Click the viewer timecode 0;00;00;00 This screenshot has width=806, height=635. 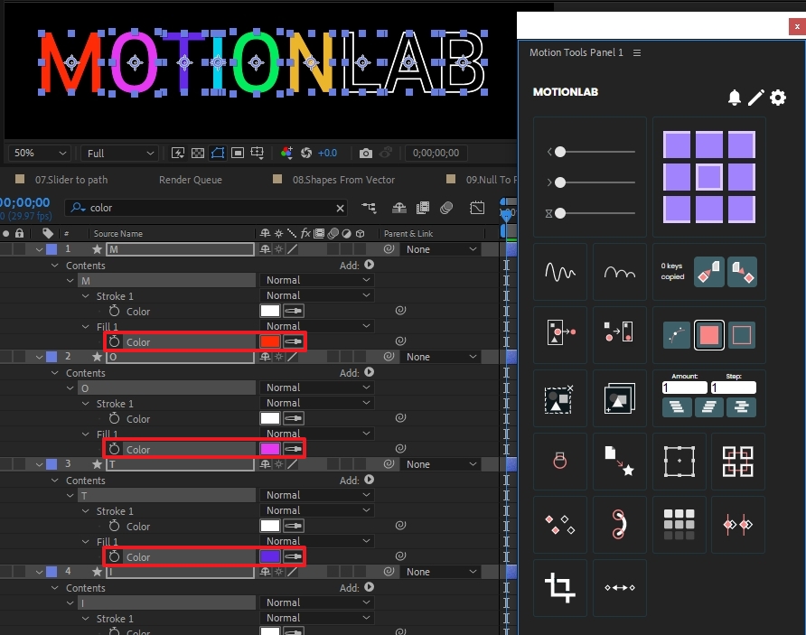(x=436, y=153)
